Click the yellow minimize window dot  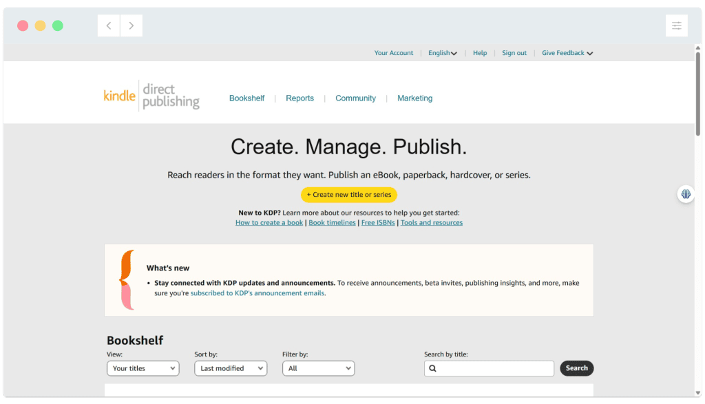pos(41,25)
